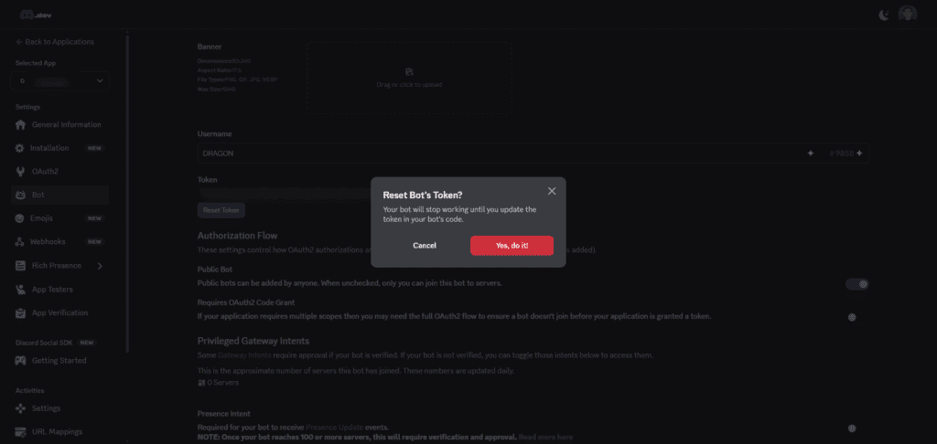The image size is (937, 444).
Task: Click the Emojis face icon
Action: coord(20,218)
